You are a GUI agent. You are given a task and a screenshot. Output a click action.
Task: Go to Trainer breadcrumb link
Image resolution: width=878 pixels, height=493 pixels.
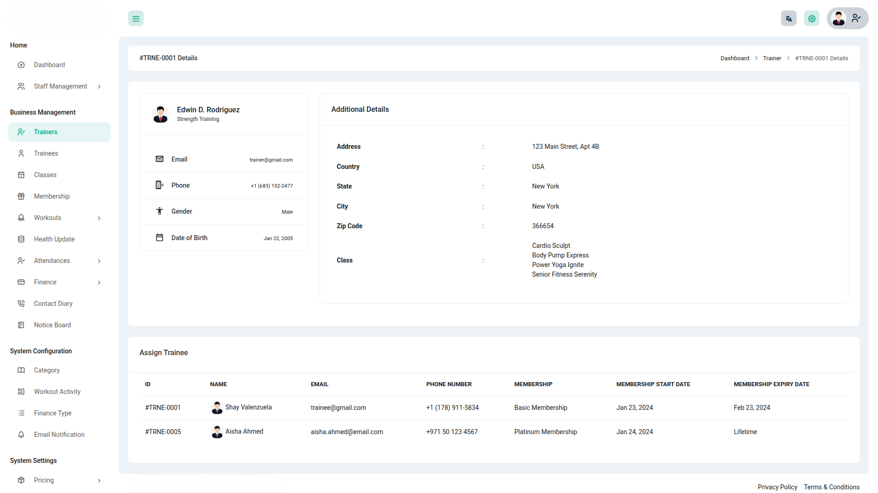[772, 58]
